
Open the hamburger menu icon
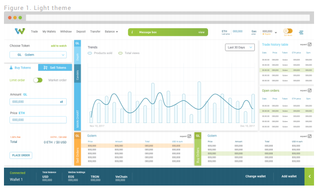301,32
